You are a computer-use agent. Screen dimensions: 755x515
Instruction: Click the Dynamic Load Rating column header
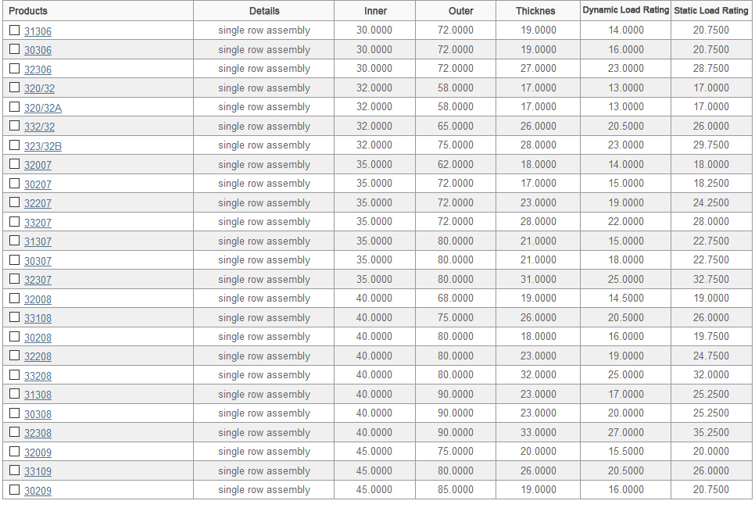coord(625,11)
